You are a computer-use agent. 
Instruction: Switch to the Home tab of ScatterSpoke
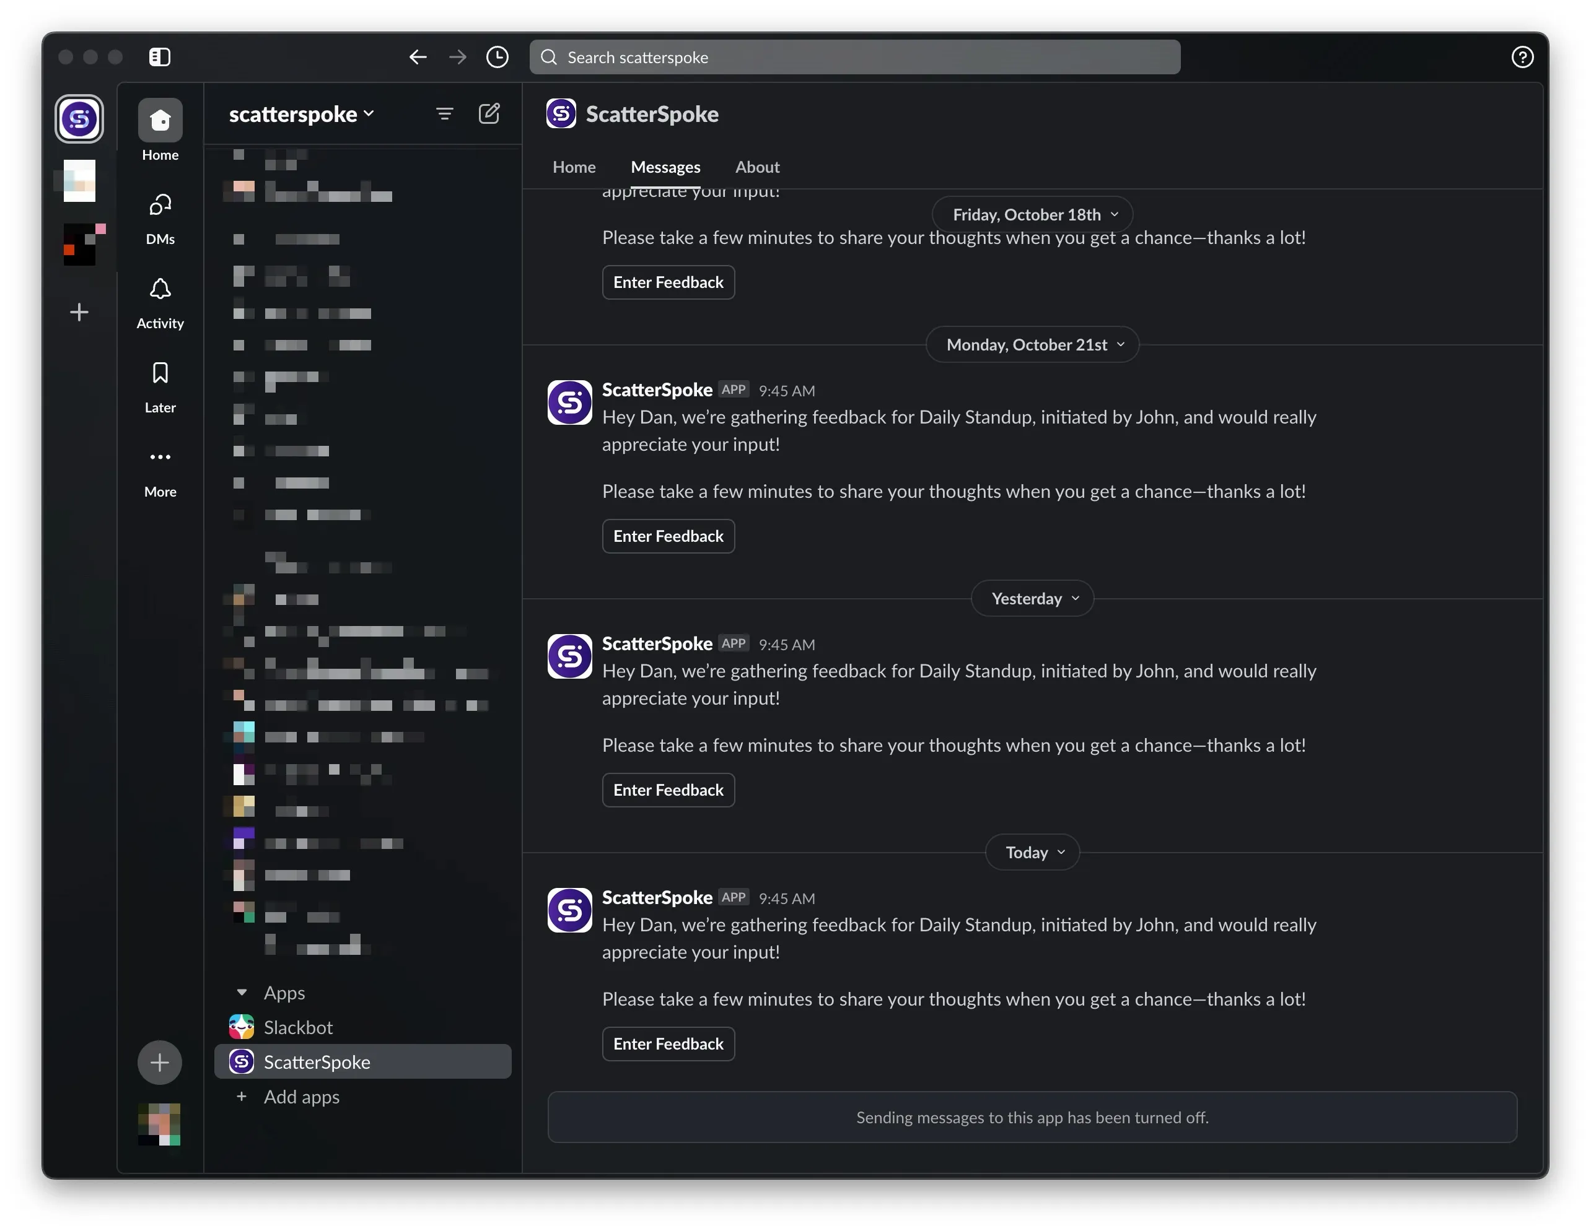(574, 167)
